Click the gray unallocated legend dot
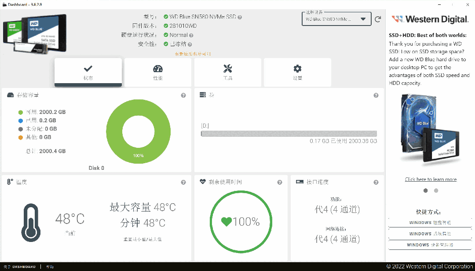 pyautogui.click(x=21, y=129)
